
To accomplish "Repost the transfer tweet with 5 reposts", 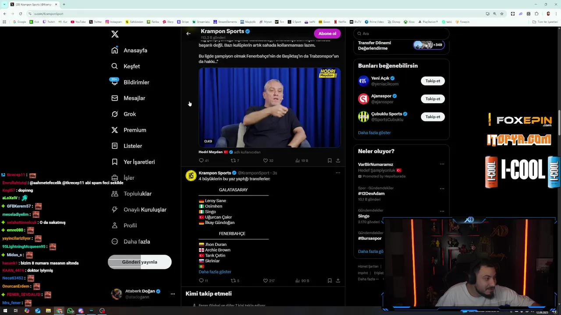I will coord(235,280).
